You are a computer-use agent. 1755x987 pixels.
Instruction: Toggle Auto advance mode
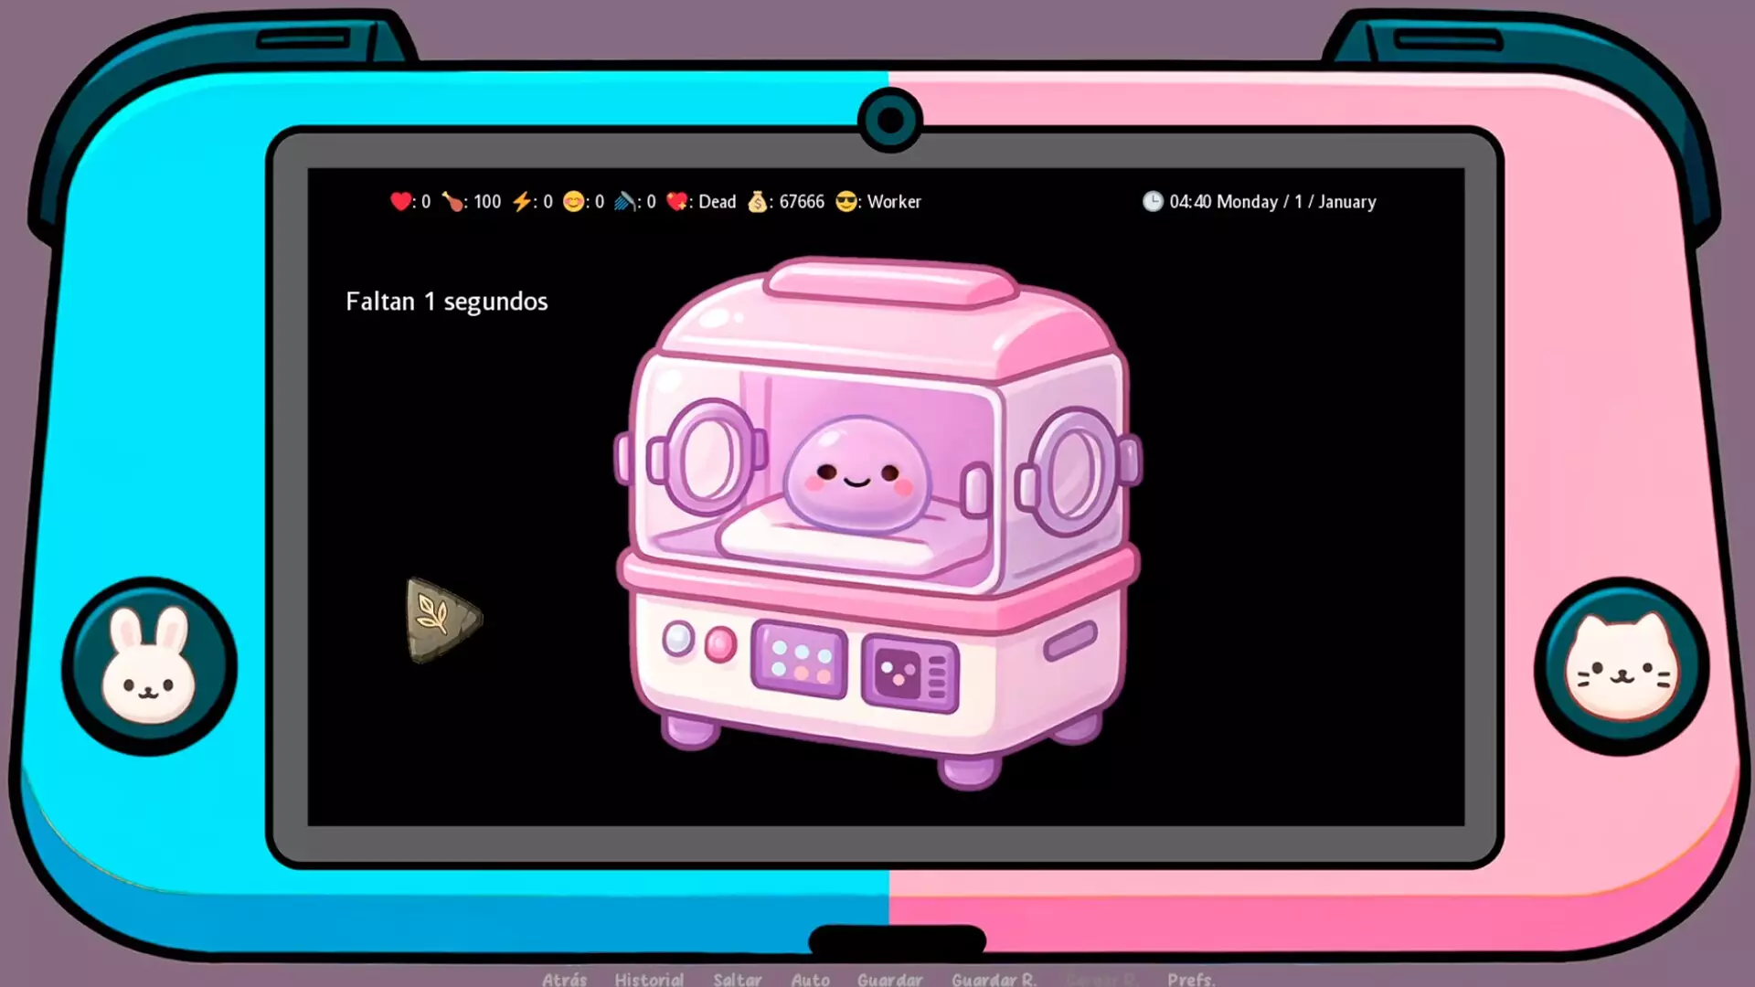tap(810, 979)
